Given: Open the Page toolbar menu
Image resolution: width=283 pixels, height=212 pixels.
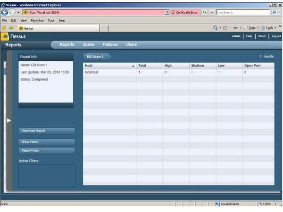Looking at the screenshot, I should click(251, 28).
